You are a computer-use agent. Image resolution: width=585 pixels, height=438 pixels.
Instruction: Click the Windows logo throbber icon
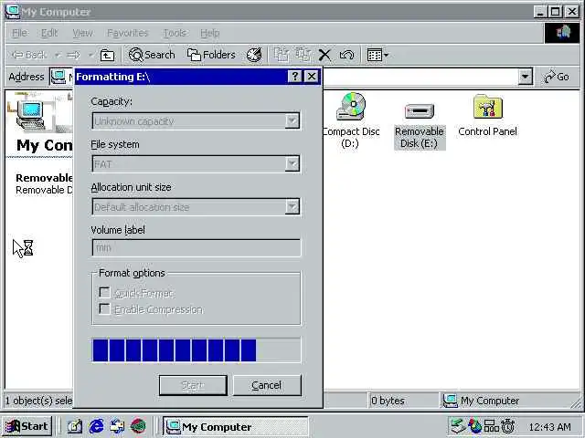pos(563,33)
